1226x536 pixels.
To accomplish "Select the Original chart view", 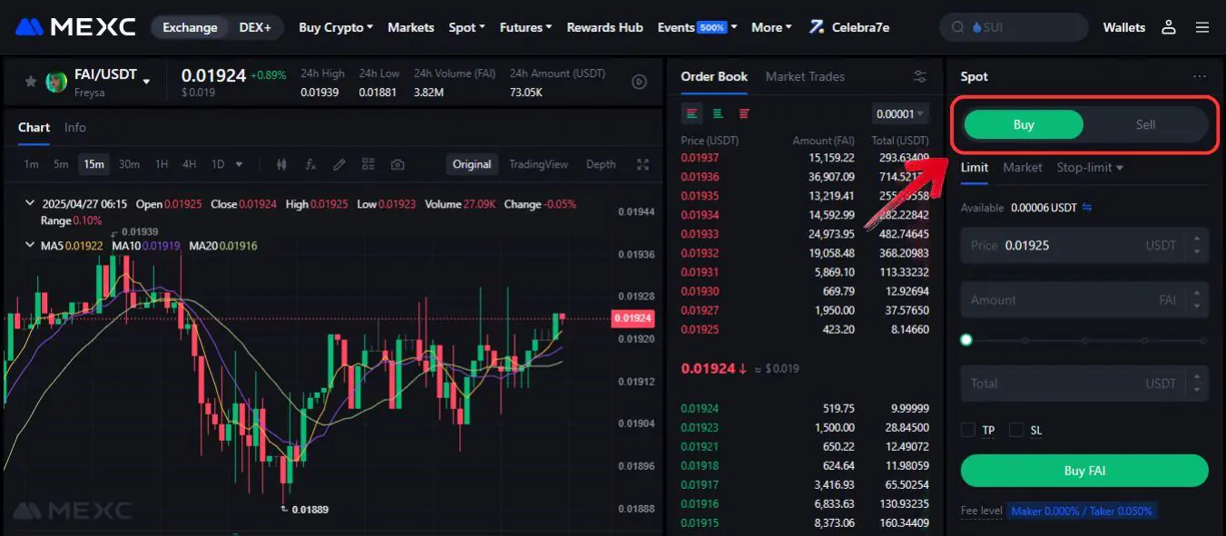I will (472, 164).
